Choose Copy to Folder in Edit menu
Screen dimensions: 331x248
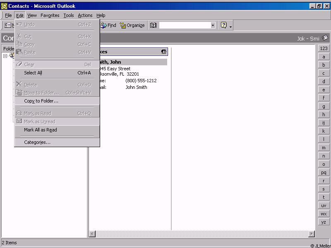click(x=57, y=101)
